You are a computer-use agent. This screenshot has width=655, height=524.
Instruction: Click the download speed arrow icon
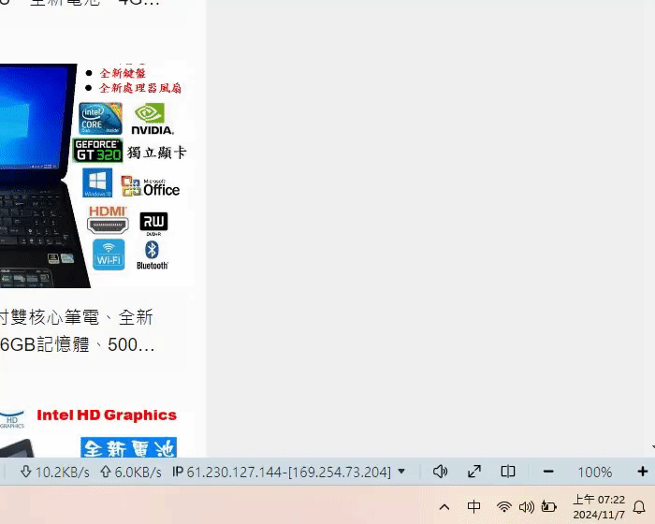(x=25, y=472)
